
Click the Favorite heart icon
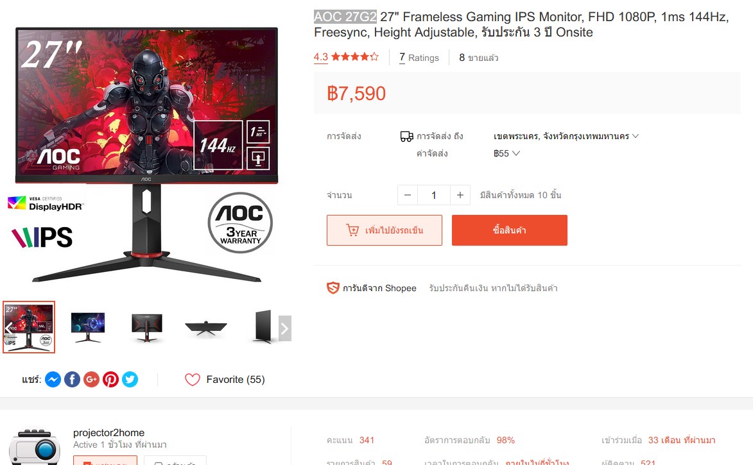pyautogui.click(x=193, y=380)
